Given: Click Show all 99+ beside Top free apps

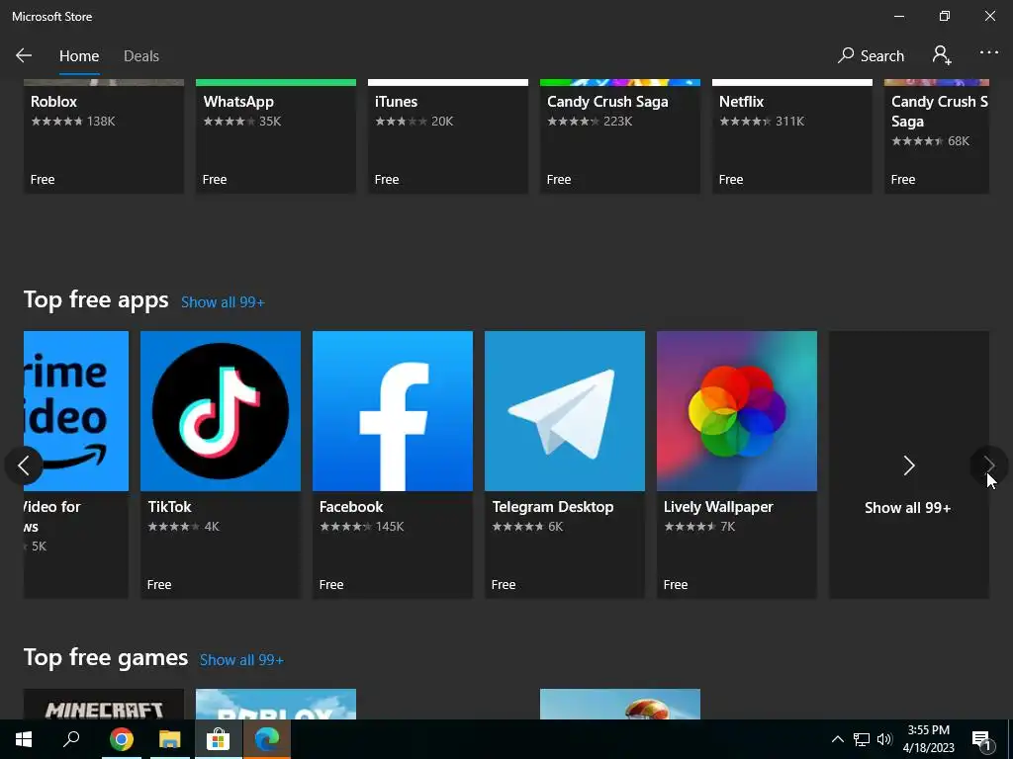Looking at the screenshot, I should tap(223, 302).
